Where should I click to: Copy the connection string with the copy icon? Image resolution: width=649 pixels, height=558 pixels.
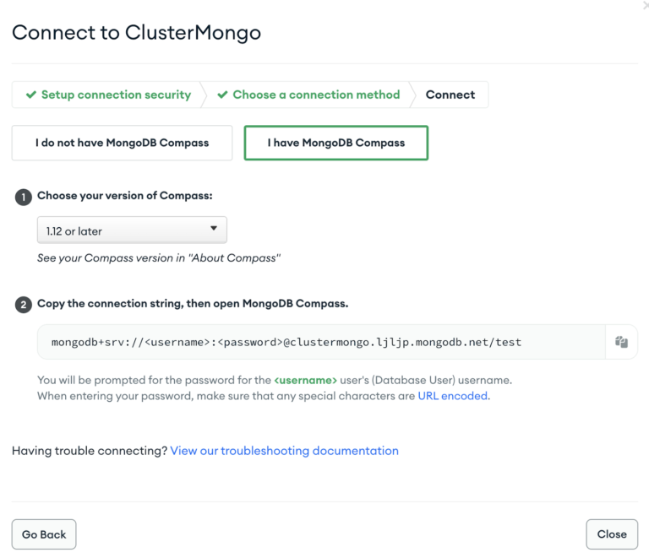[x=621, y=342]
